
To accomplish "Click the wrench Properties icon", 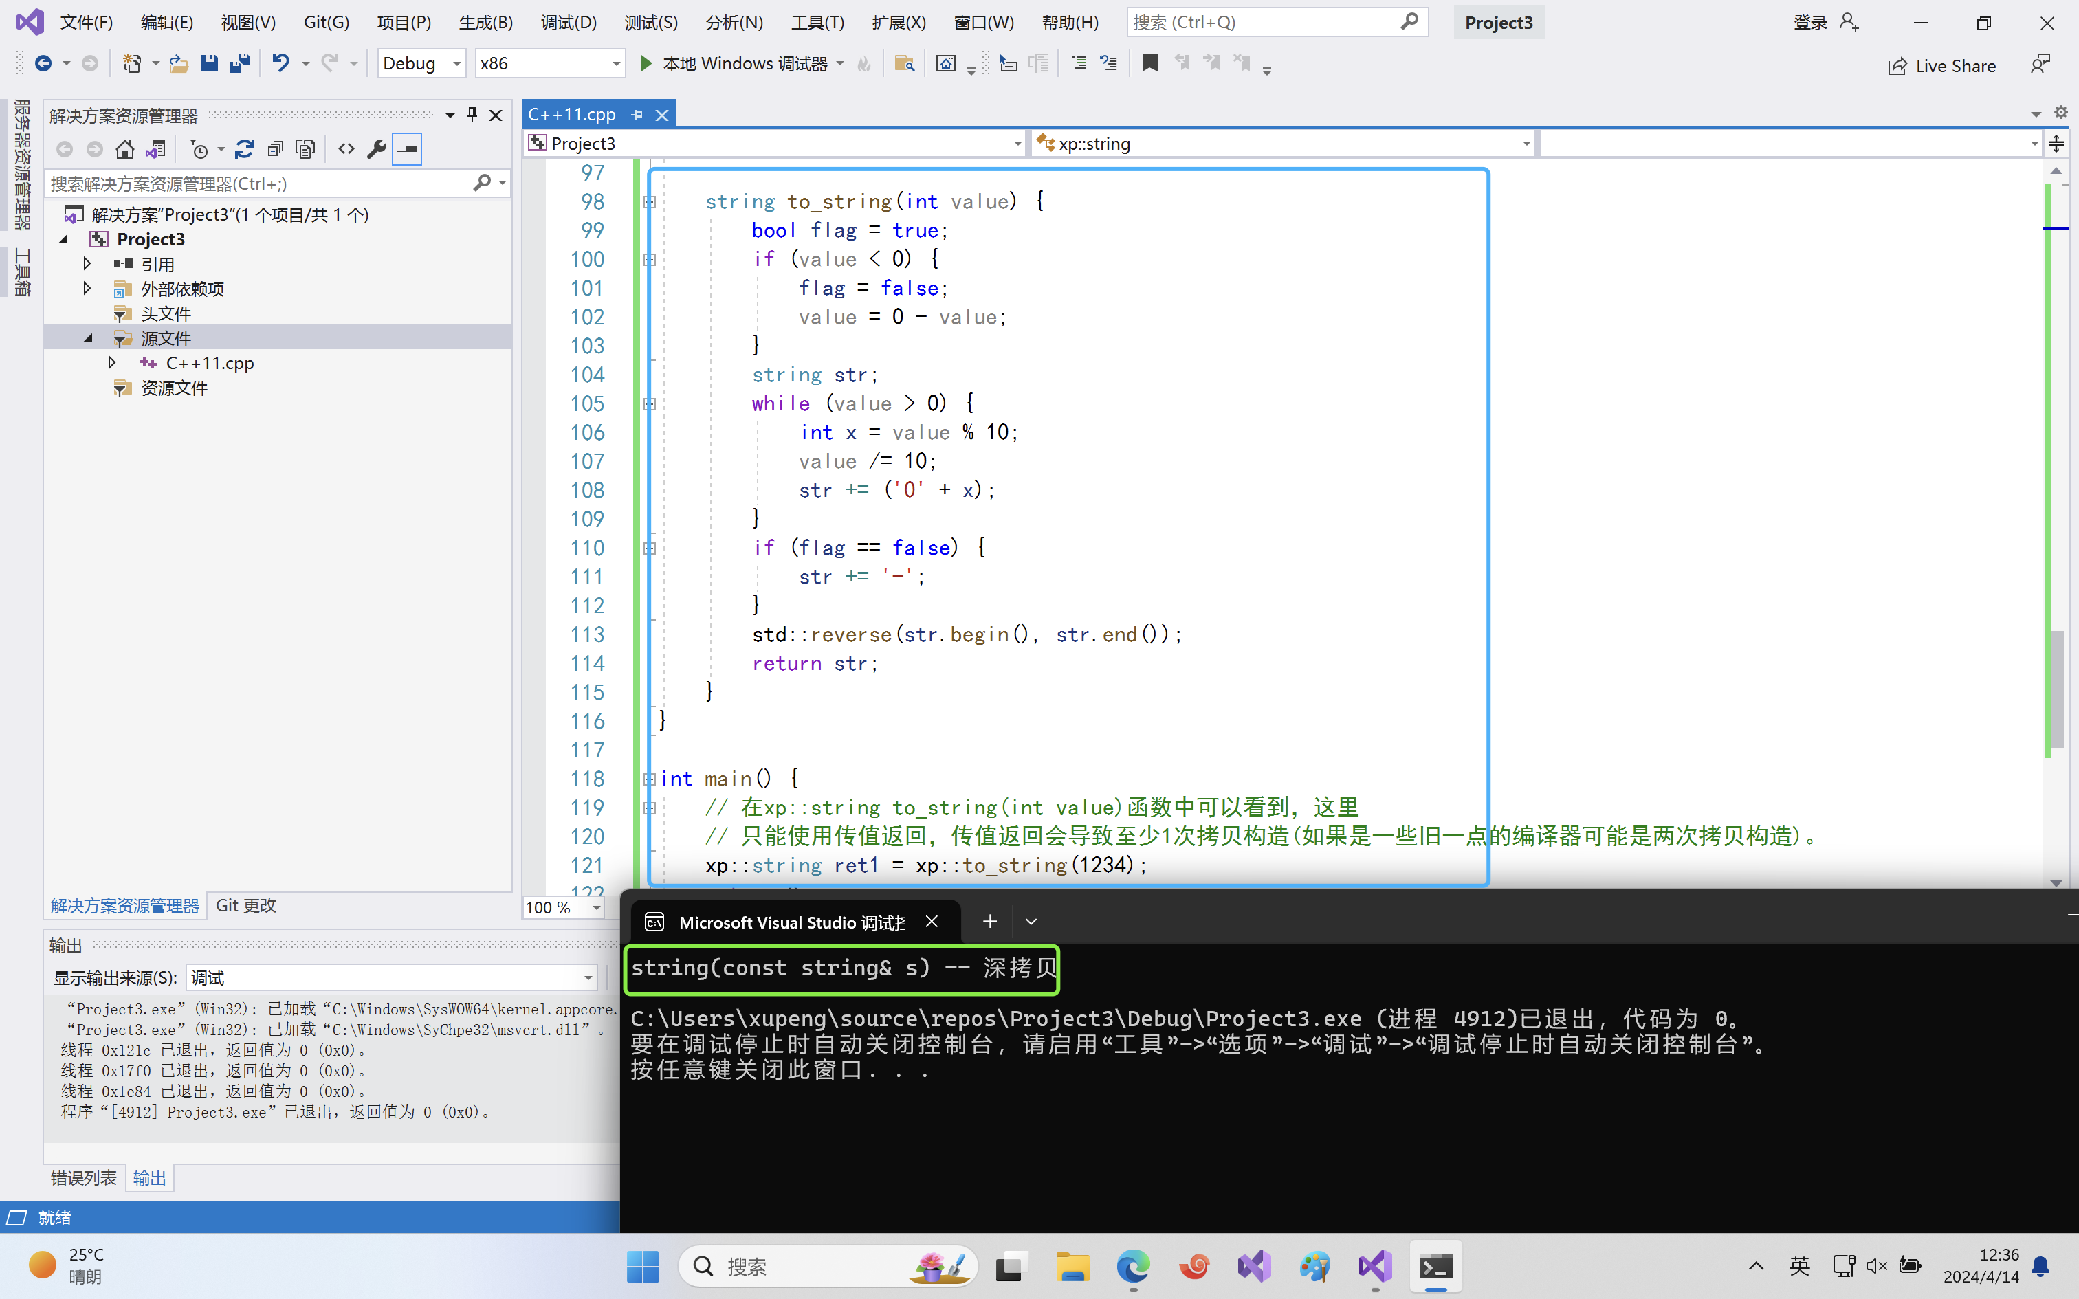I will click(x=375, y=150).
